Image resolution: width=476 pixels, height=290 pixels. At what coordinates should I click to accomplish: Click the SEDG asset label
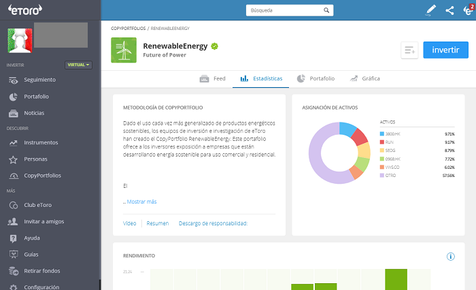[x=390, y=150]
